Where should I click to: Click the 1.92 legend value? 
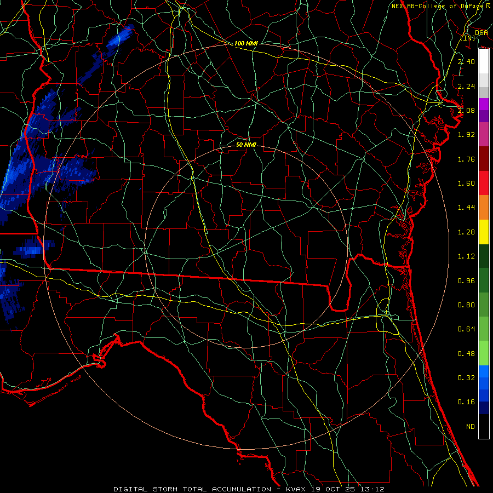[466, 135]
